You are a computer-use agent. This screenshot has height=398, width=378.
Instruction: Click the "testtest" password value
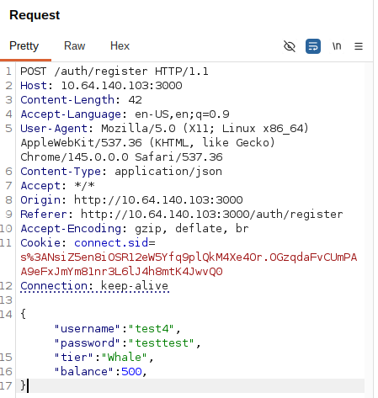162,343
